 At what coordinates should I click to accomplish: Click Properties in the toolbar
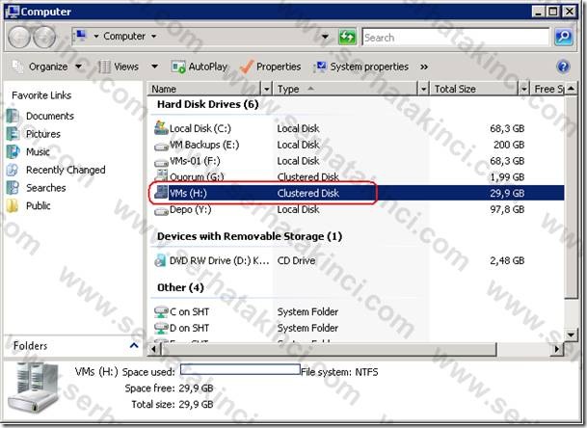click(270, 67)
